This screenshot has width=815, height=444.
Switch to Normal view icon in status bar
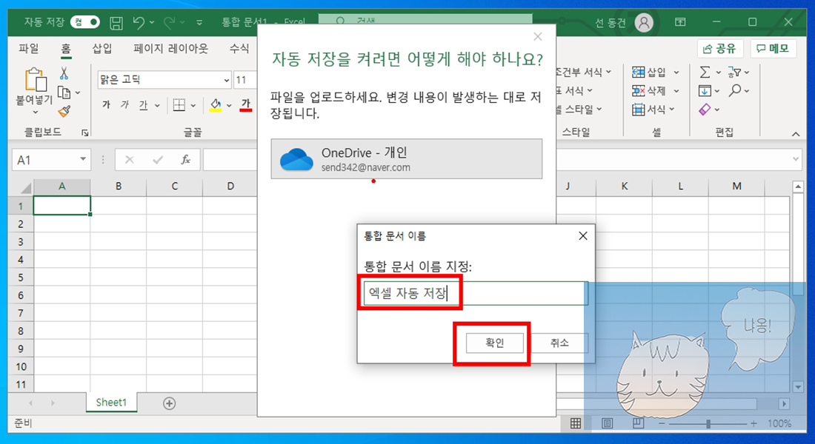coord(576,423)
